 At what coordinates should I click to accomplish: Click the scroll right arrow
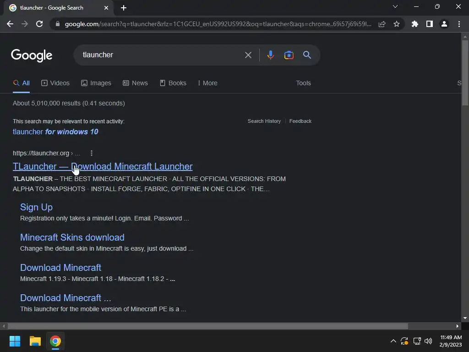pyautogui.click(x=458, y=326)
